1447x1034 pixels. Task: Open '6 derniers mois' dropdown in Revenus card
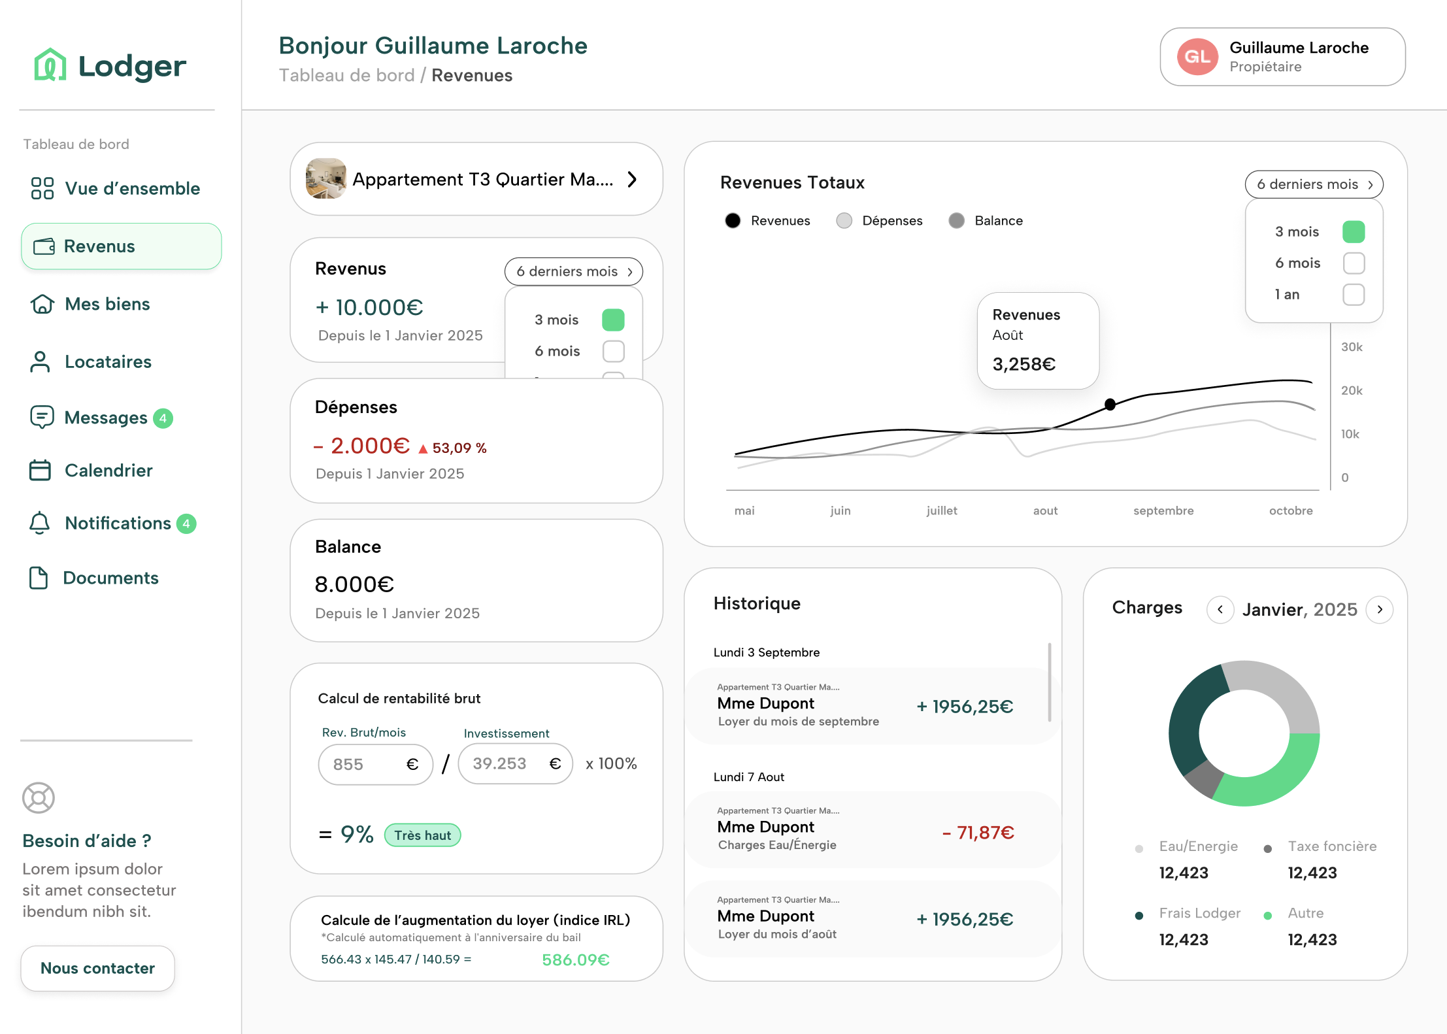click(573, 271)
